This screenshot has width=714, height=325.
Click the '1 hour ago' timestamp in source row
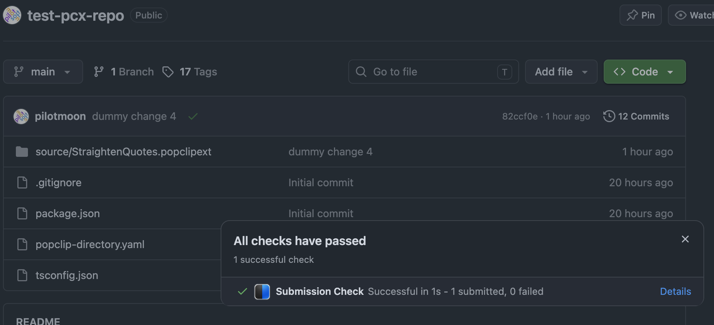tap(648, 152)
